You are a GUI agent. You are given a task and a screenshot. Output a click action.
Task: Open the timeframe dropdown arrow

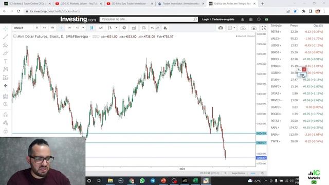pyautogui.click(x=83, y=28)
